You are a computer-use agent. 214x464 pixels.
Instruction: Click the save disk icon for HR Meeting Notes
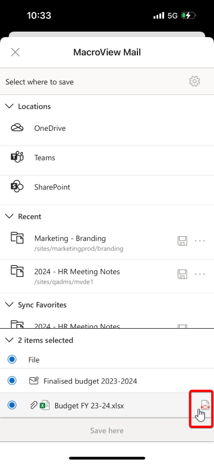click(x=182, y=275)
